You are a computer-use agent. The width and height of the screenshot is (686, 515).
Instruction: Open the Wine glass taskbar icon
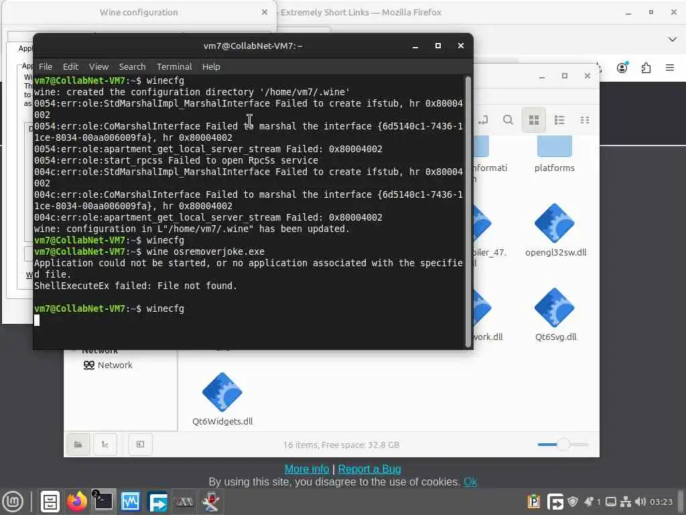[x=211, y=502]
